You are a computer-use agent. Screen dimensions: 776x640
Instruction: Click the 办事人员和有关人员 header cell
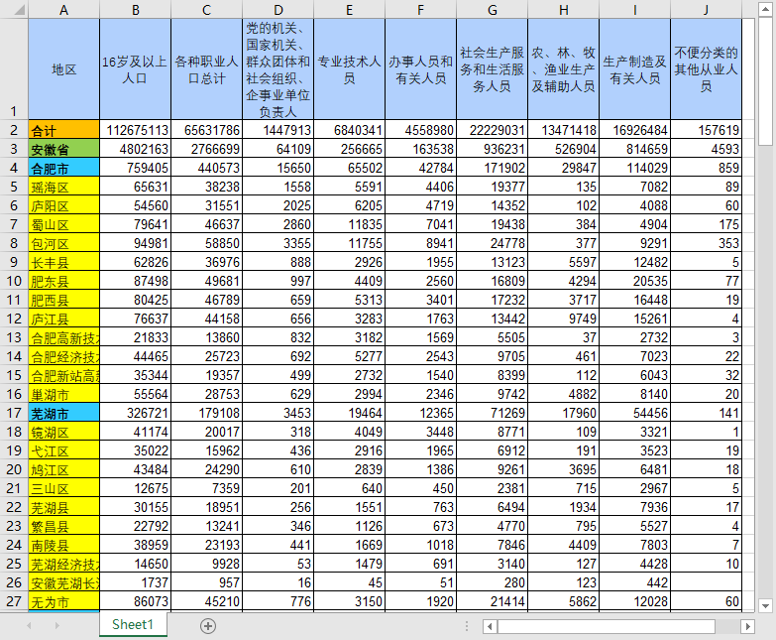click(x=420, y=69)
